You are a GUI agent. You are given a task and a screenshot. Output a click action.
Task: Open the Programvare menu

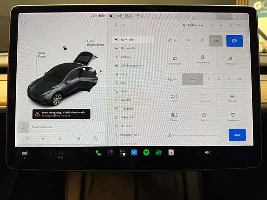pos(127,135)
